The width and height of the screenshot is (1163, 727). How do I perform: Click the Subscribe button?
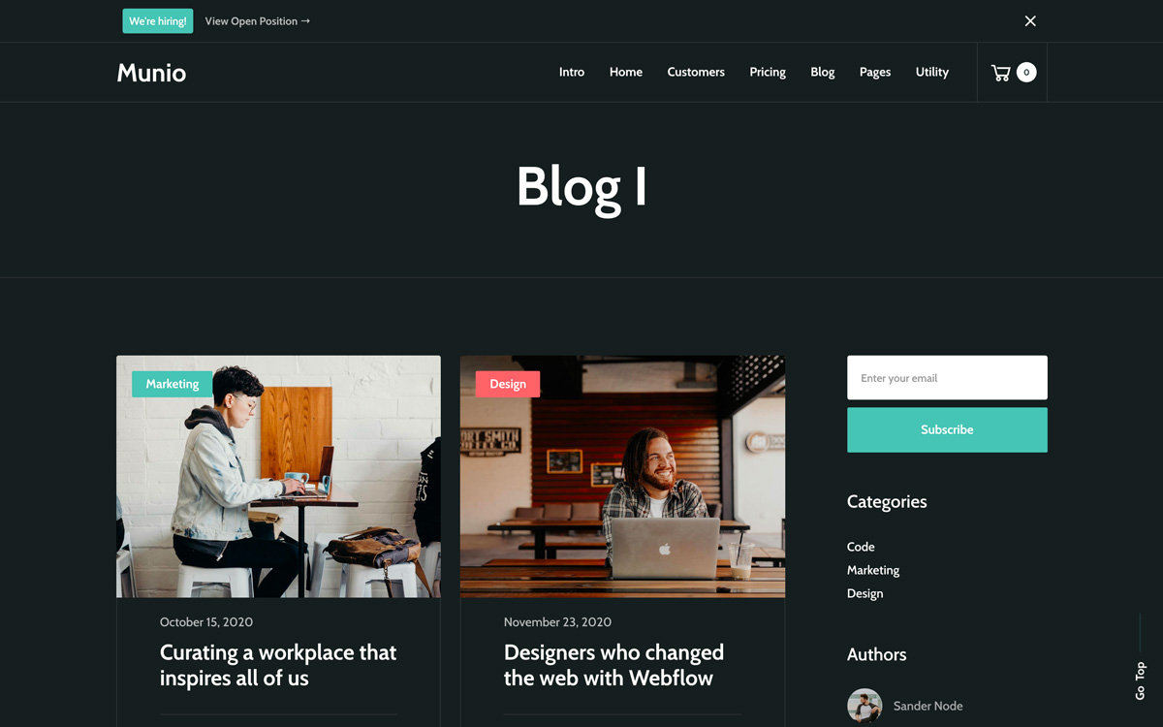(x=947, y=429)
